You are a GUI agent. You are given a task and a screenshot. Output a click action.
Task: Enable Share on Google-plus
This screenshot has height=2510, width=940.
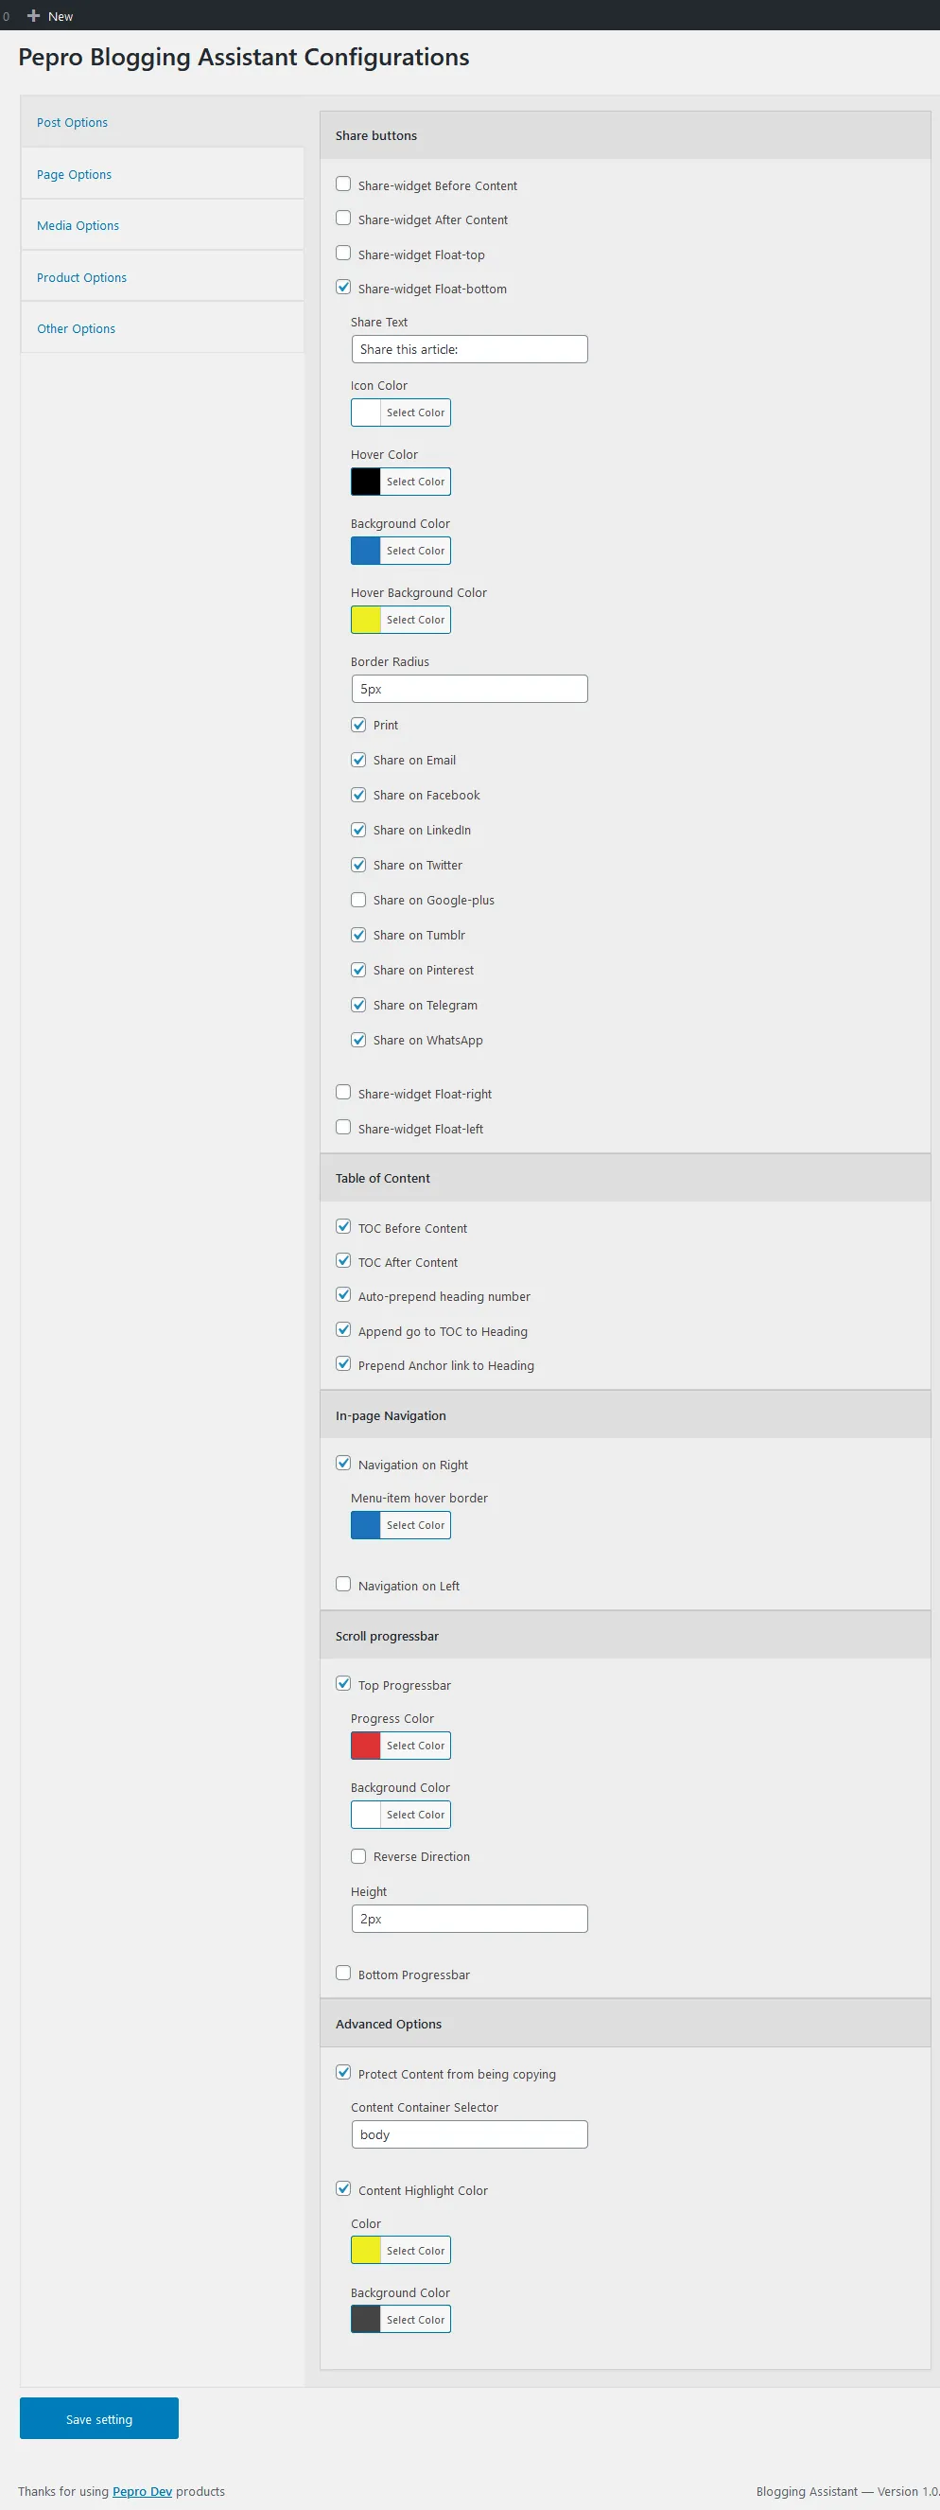point(358,901)
